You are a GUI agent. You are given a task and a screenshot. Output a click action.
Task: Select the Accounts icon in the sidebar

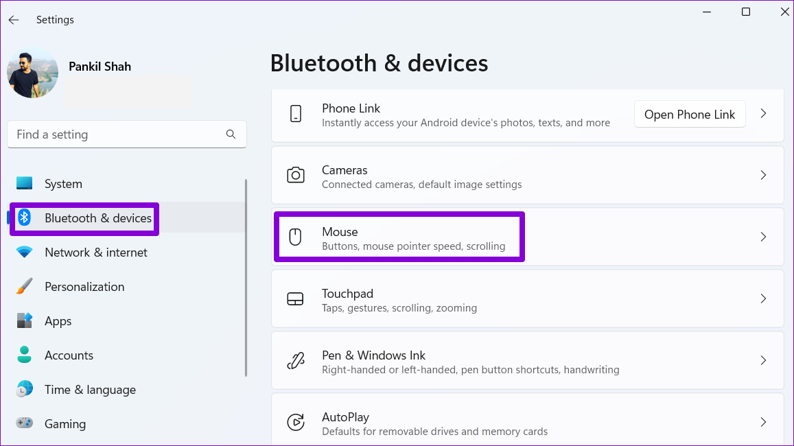24,355
